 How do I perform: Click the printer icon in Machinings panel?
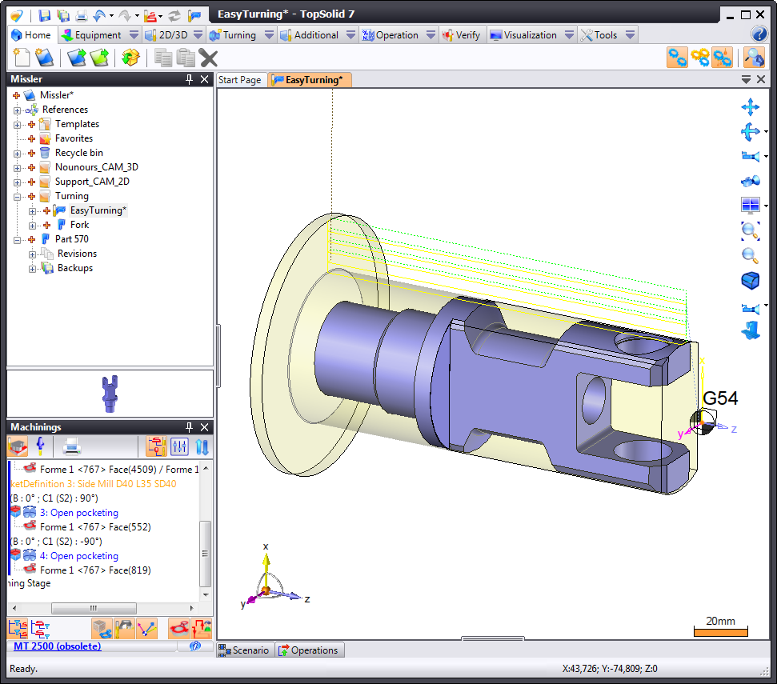(72, 446)
